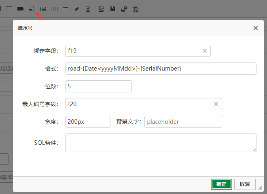Open the code file icon in toolbar

point(88,9)
